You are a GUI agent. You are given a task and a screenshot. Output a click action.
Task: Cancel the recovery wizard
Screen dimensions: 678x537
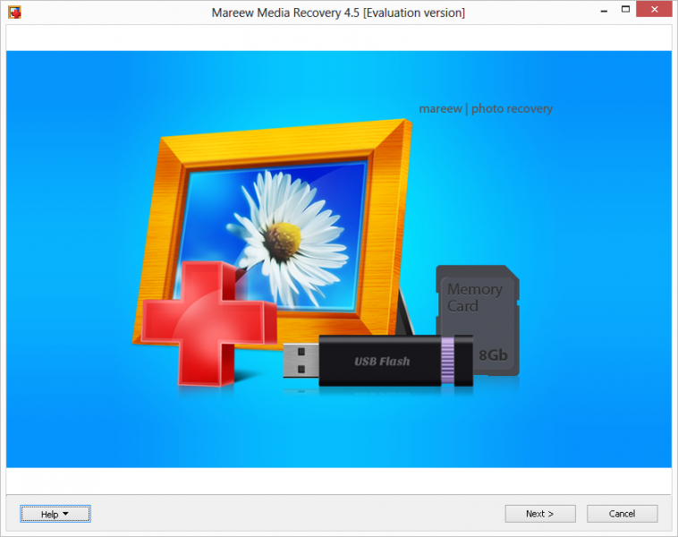pyautogui.click(x=622, y=514)
